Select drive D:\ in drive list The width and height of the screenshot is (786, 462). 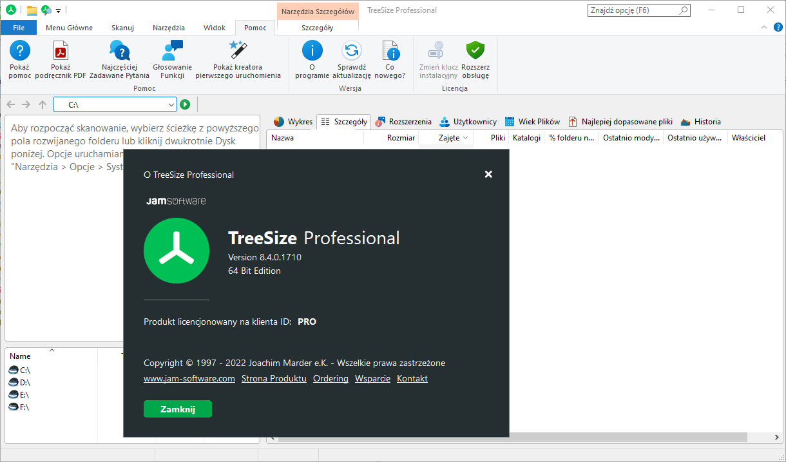point(20,383)
